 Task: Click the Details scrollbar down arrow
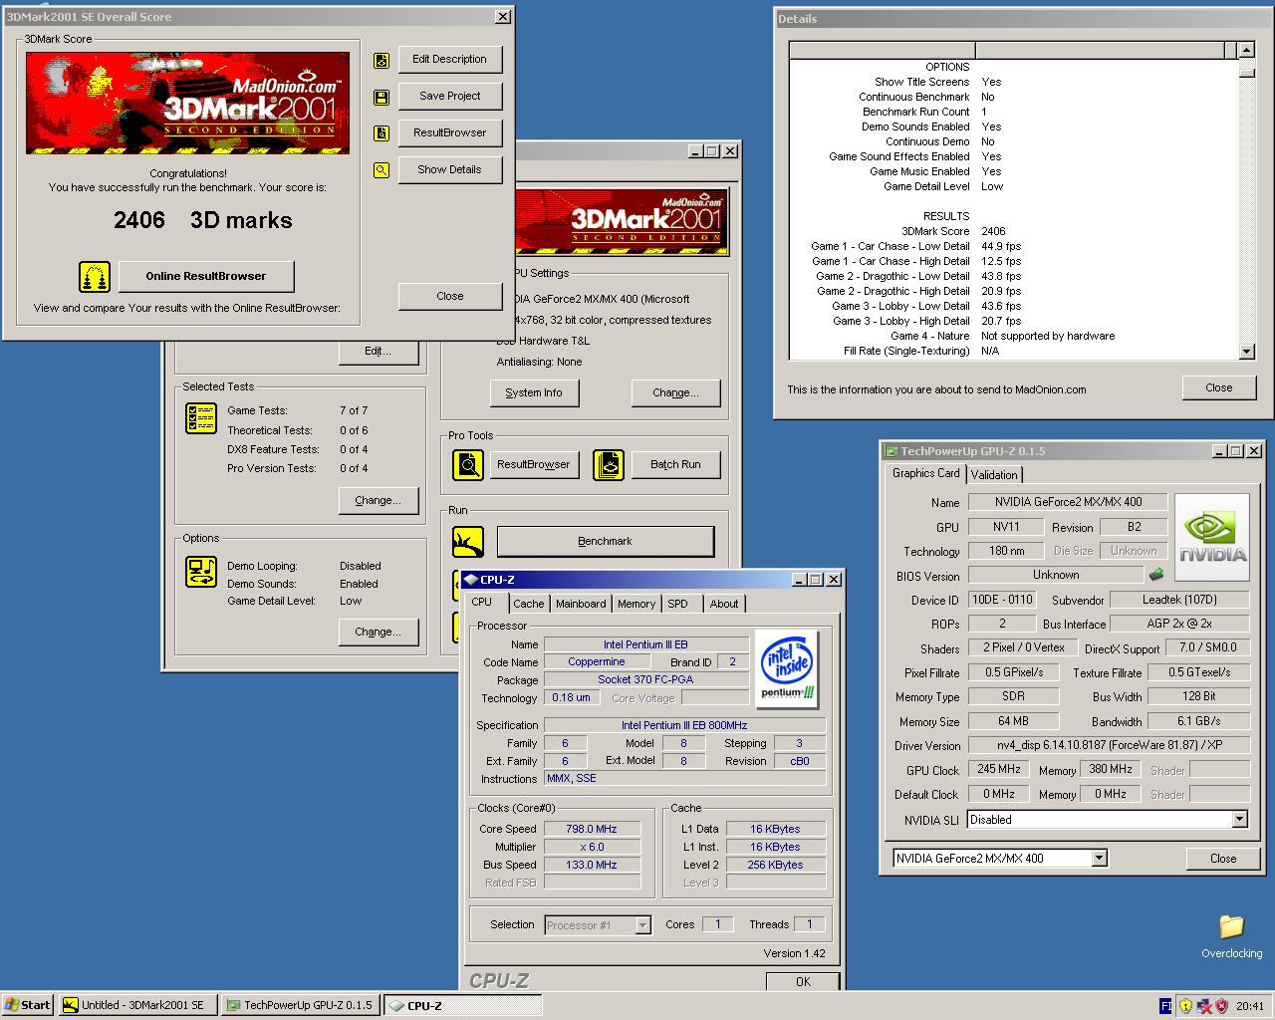(1247, 352)
